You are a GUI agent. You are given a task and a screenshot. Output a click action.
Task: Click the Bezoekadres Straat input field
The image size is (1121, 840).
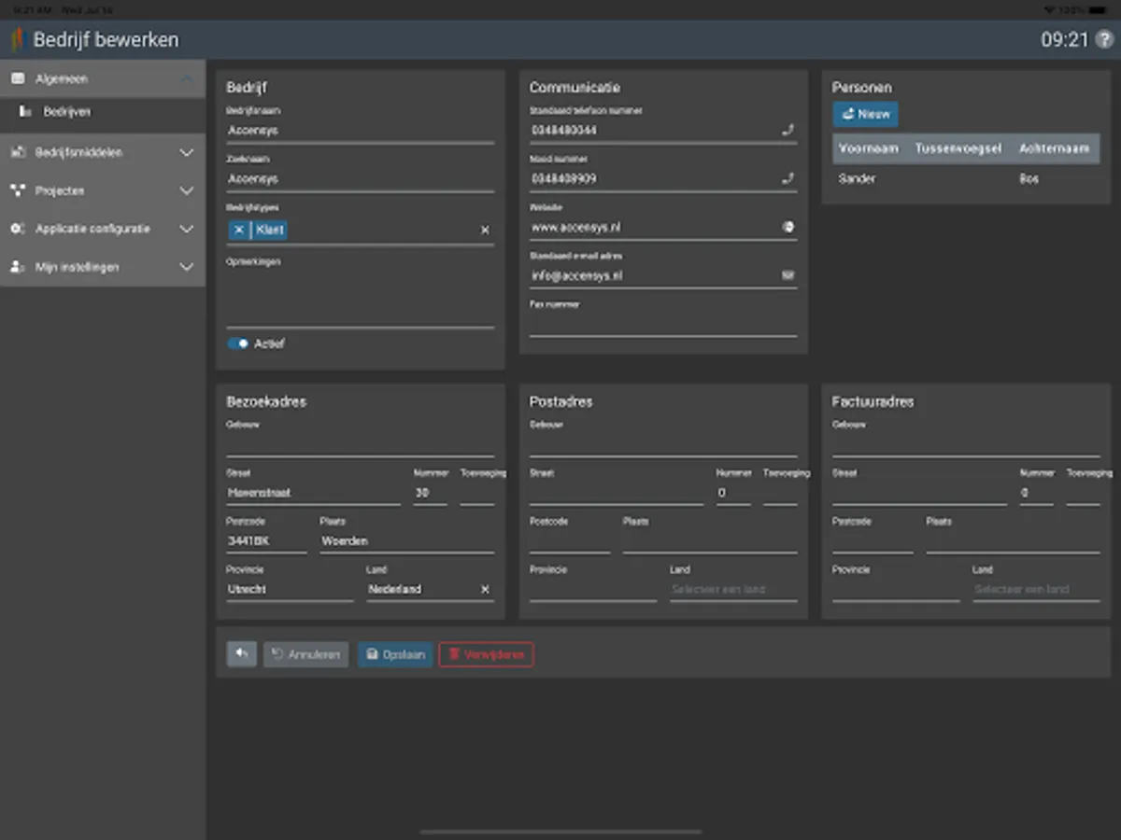(313, 493)
